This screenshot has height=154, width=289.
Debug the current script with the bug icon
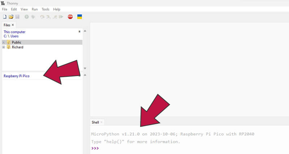click(33, 17)
